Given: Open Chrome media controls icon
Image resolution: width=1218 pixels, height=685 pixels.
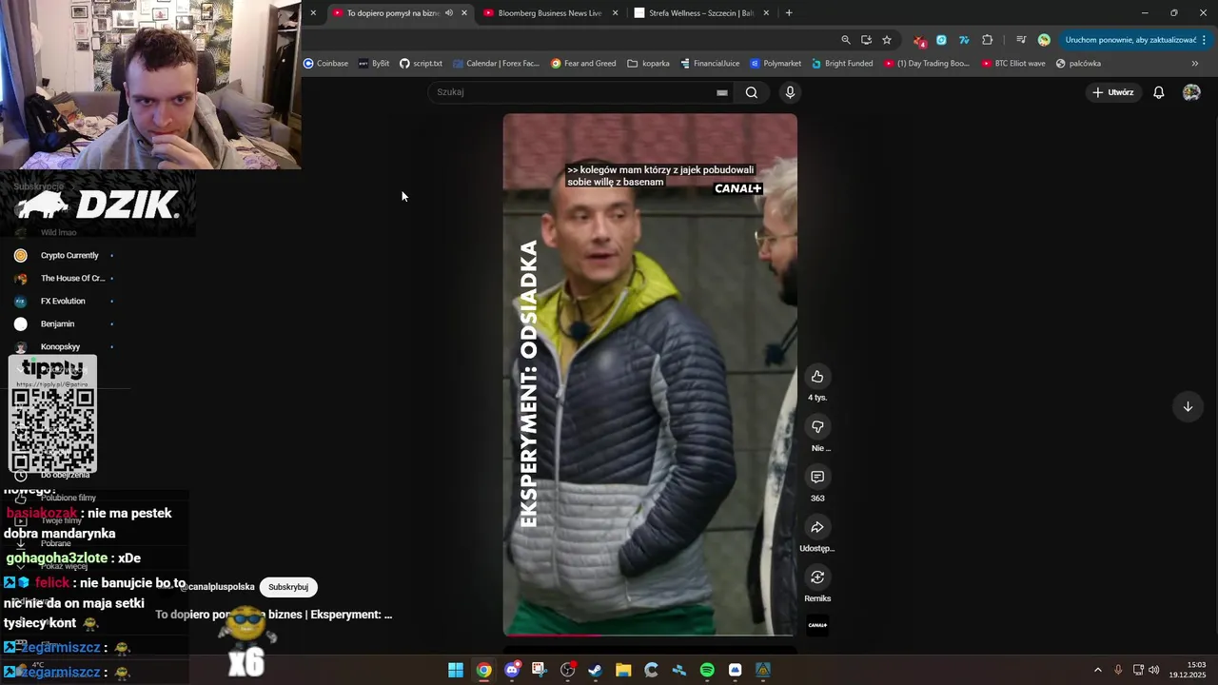Looking at the screenshot, I should [1021, 40].
